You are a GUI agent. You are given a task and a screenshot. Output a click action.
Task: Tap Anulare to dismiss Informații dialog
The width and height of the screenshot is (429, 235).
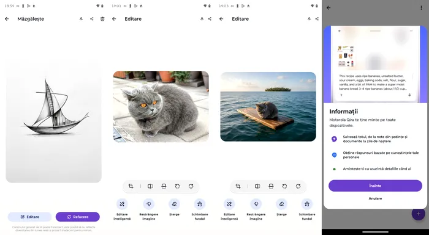(x=375, y=198)
